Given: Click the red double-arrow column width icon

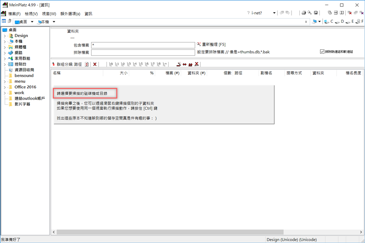Looking at the screenshot, I should tap(185, 64).
